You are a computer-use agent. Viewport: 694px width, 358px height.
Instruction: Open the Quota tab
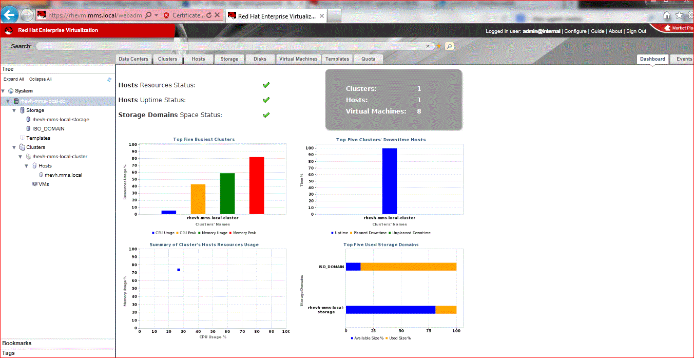coord(368,59)
